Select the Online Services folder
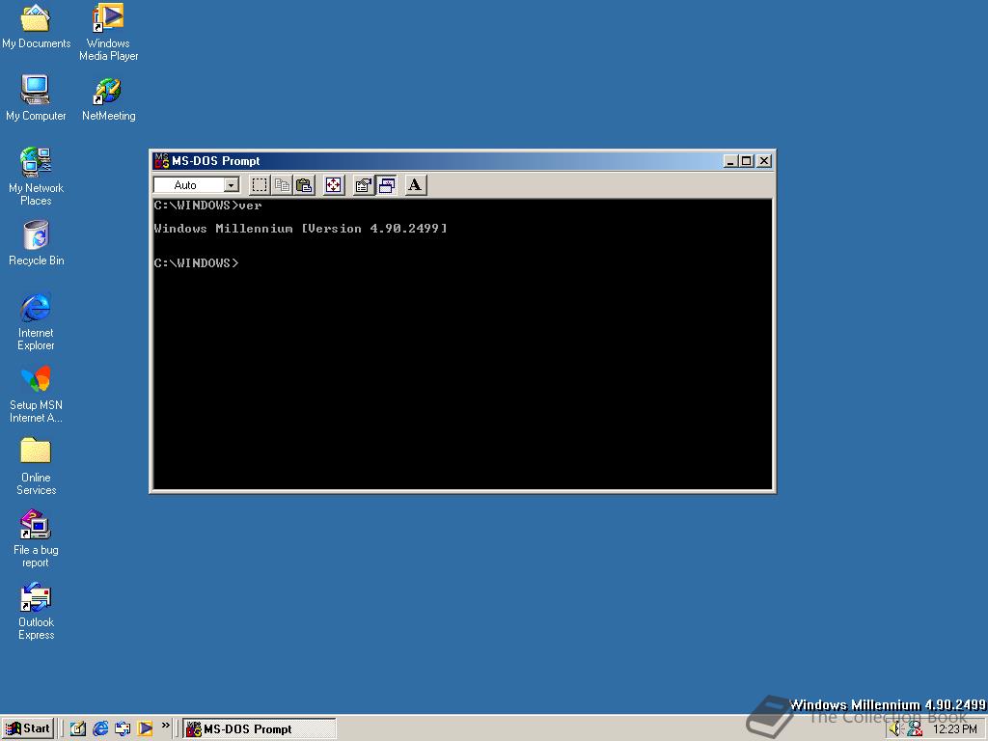This screenshot has height=741, width=988. tap(36, 466)
